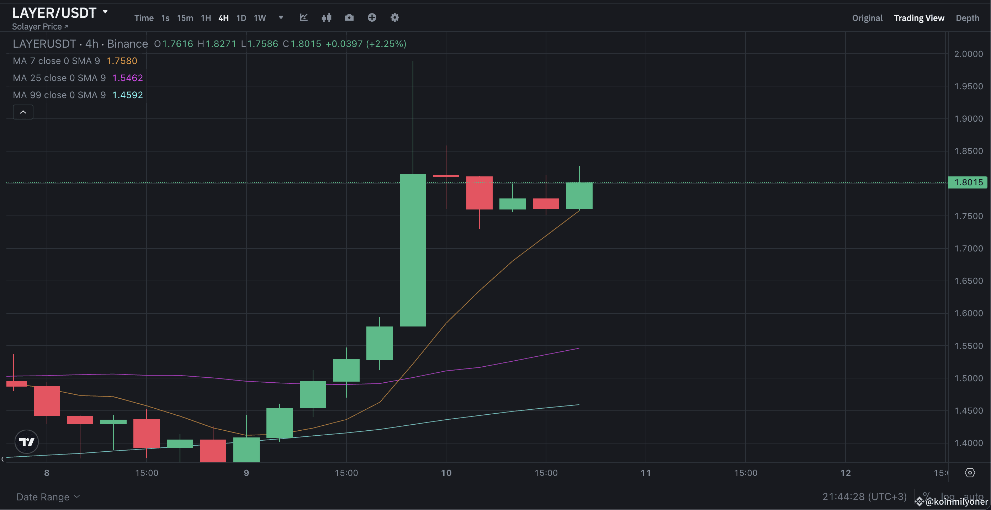Collapse the moving average legend panel
991x510 pixels.
[23, 112]
